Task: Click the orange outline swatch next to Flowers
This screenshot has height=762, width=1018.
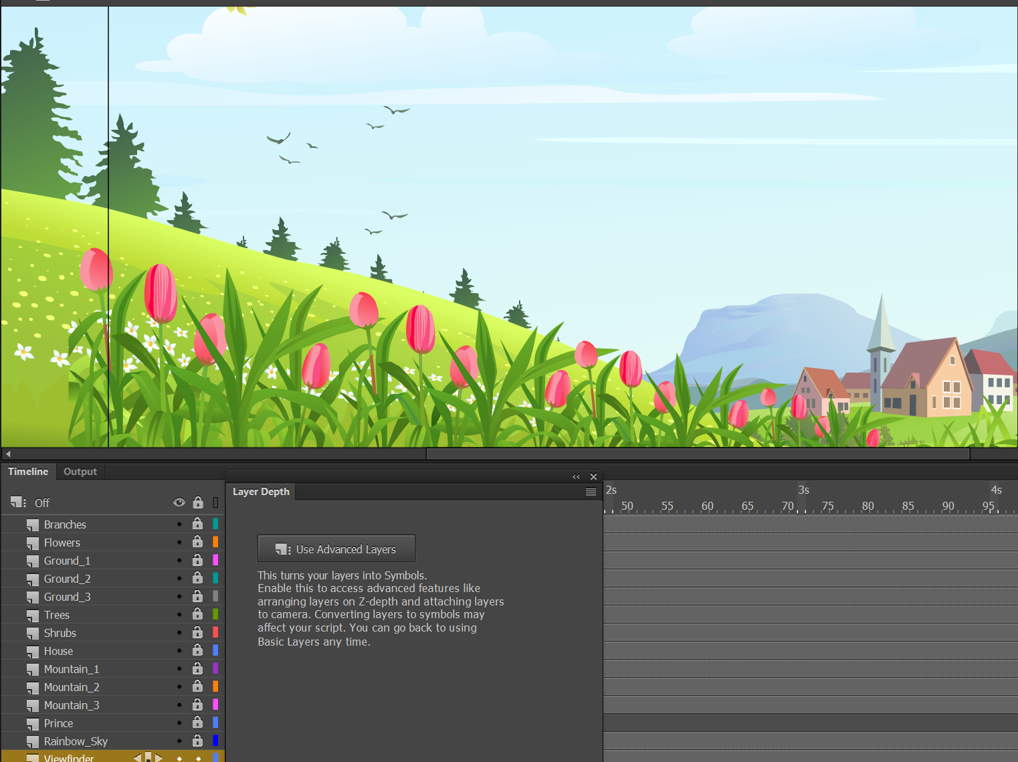Action: [x=215, y=542]
